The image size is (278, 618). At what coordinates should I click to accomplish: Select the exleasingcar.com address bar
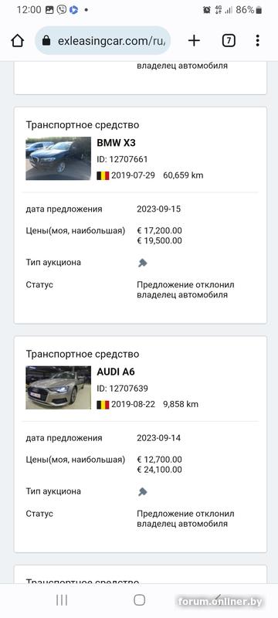103,41
